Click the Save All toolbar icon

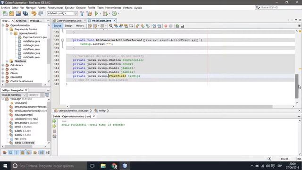[x=25, y=14]
